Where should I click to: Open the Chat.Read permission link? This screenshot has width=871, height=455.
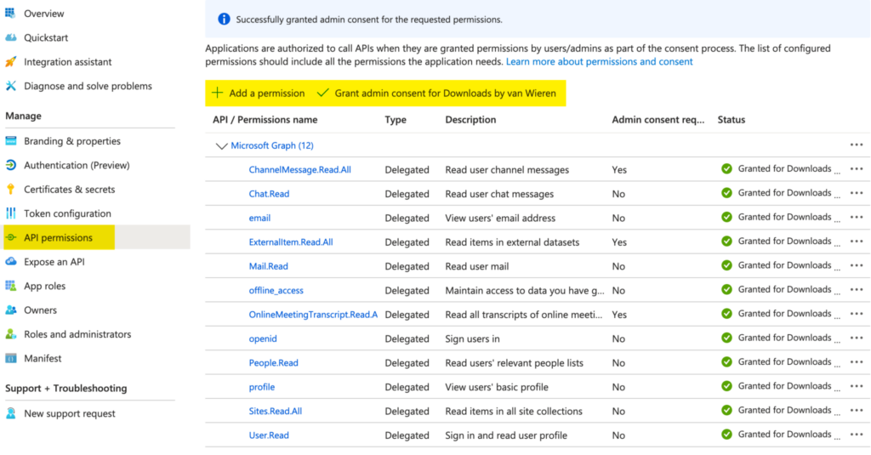pos(269,194)
